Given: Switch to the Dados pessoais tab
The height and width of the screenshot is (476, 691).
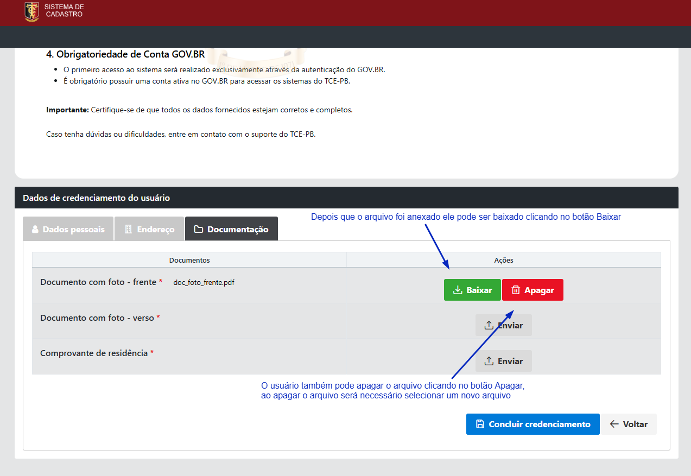Looking at the screenshot, I should click(68, 229).
